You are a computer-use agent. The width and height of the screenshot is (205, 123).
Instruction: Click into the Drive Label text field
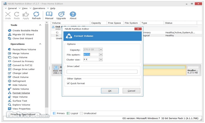pos(102,72)
